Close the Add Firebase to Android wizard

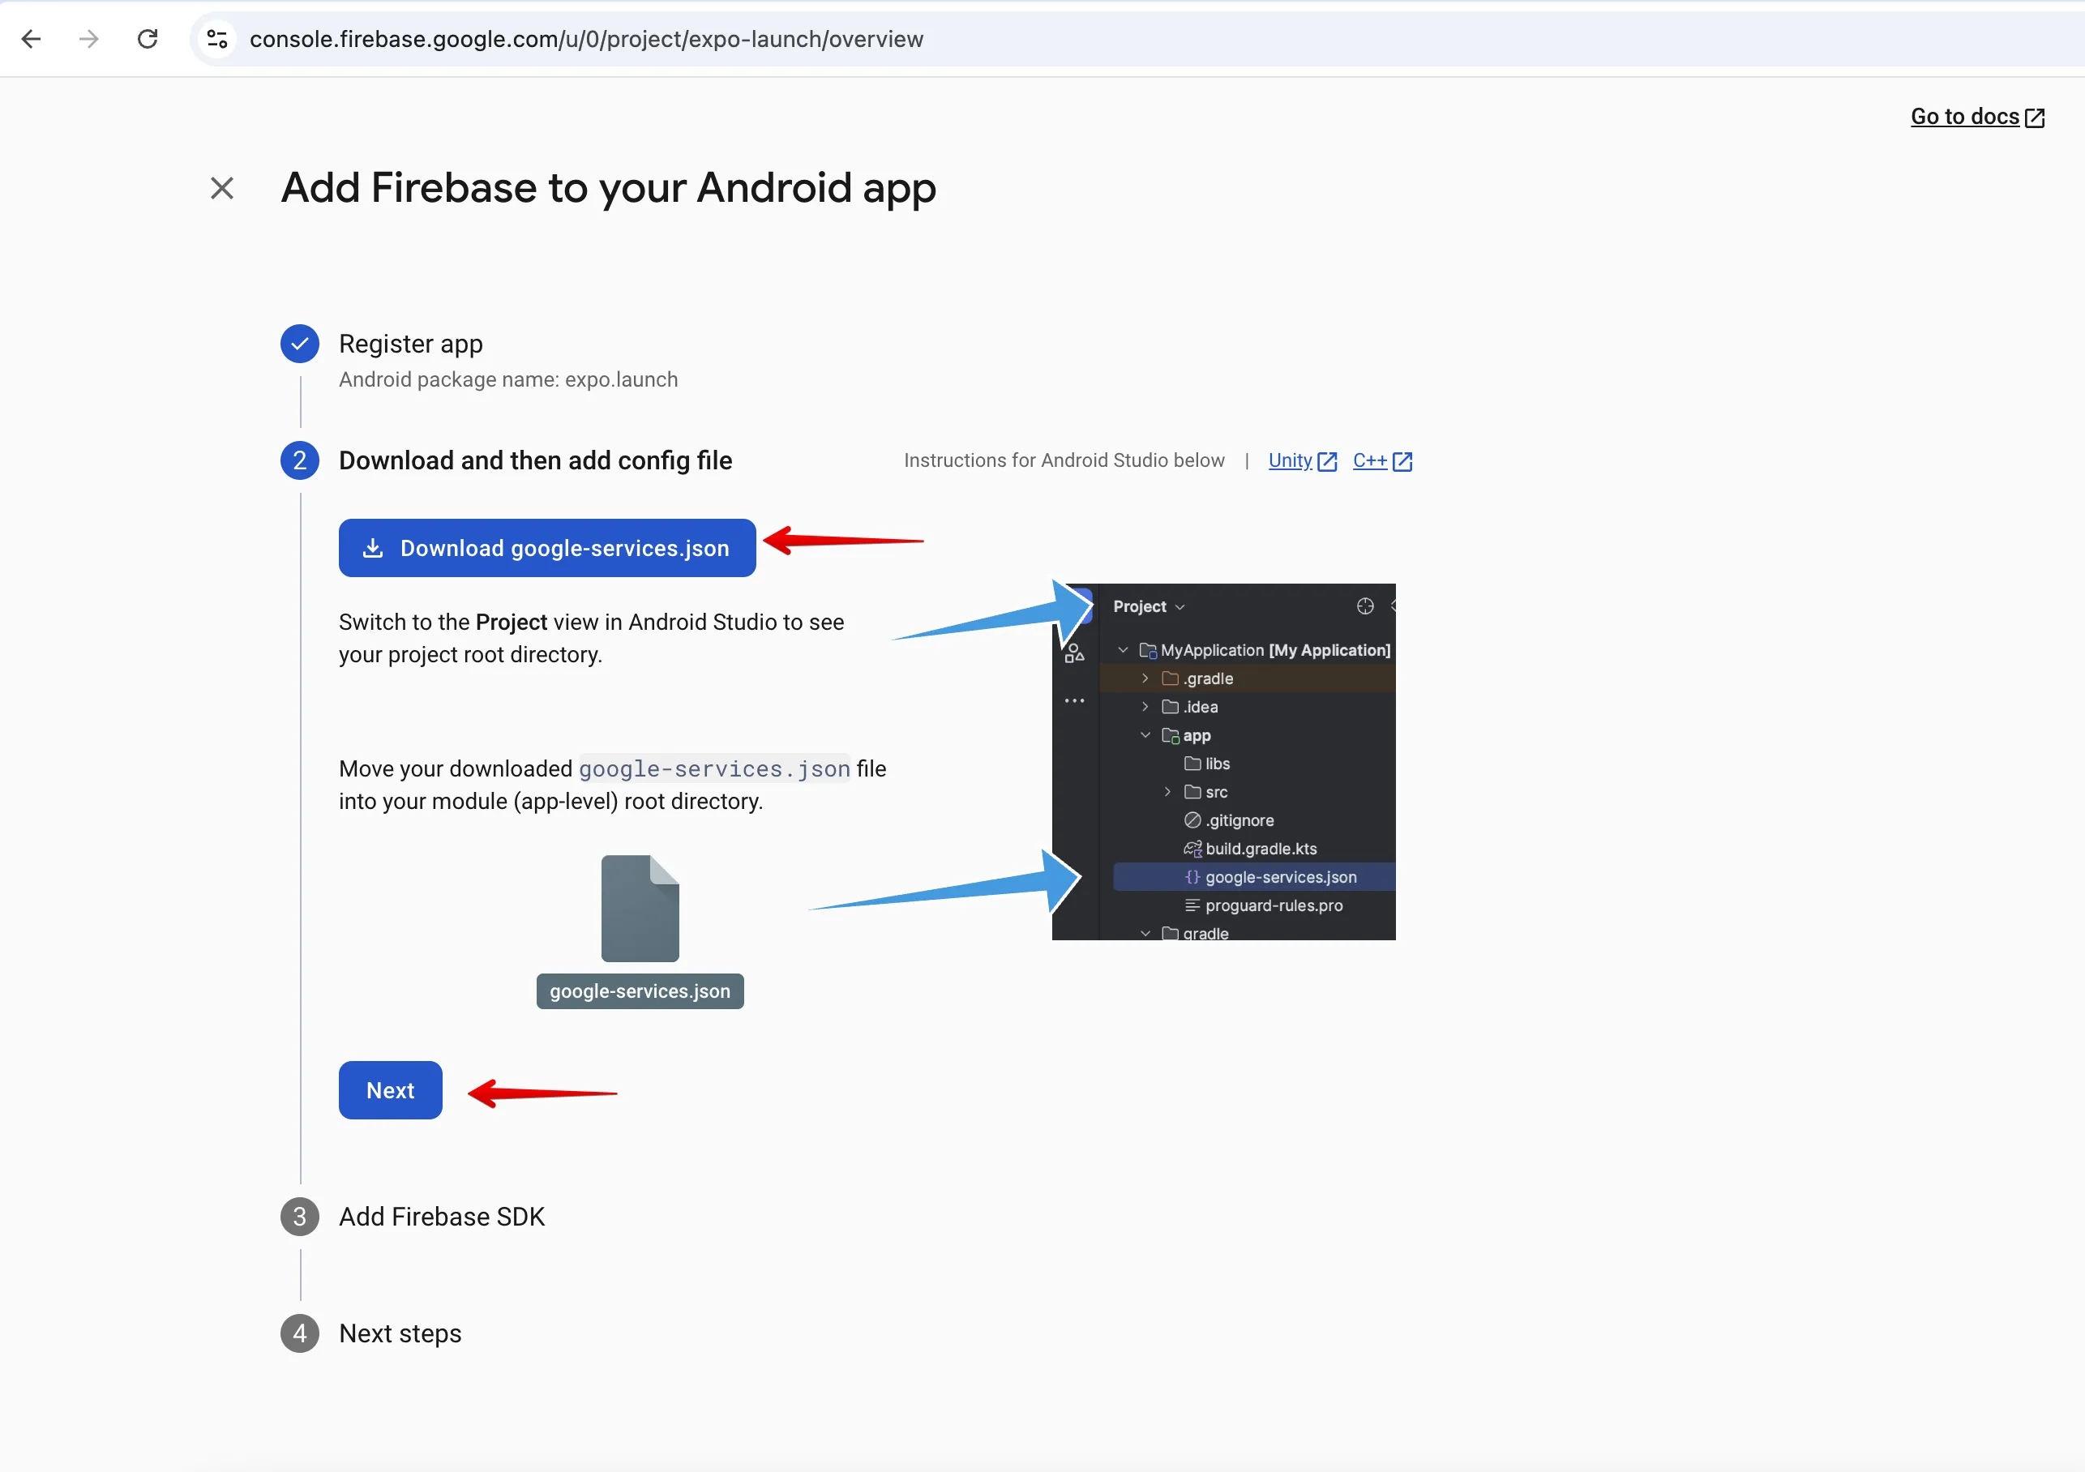click(x=221, y=188)
